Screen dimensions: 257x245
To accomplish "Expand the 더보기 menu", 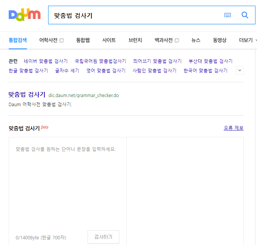I will tap(248, 40).
